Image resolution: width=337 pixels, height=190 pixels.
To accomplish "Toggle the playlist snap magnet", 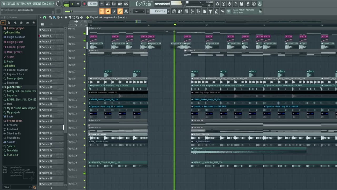I will [x=44, y=17].
